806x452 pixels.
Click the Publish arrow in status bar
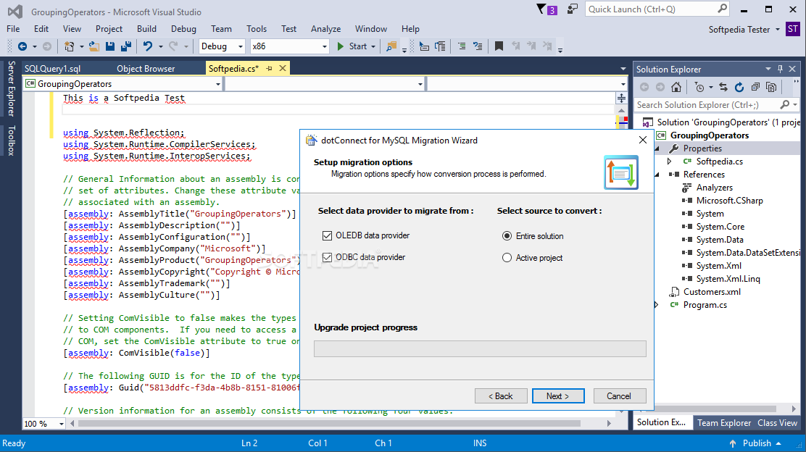pos(733,443)
